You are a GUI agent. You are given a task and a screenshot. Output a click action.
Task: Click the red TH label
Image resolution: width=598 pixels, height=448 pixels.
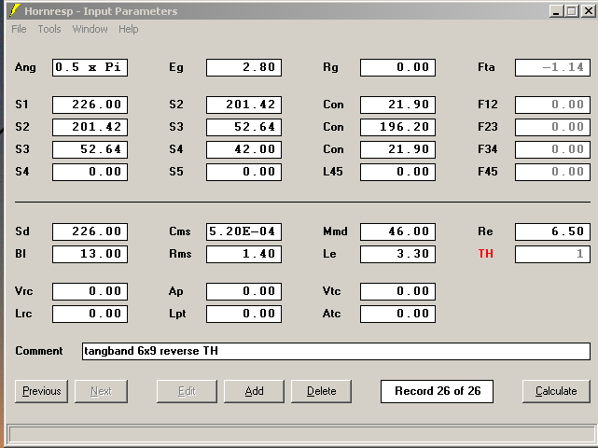(x=485, y=254)
